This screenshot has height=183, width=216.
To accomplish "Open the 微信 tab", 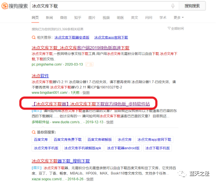I will pyautogui.click(x=63, y=17).
